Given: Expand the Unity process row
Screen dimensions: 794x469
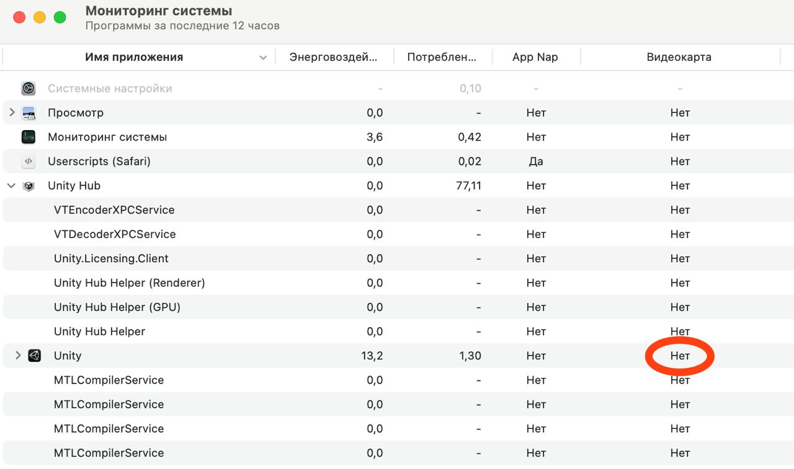Looking at the screenshot, I should [18, 356].
